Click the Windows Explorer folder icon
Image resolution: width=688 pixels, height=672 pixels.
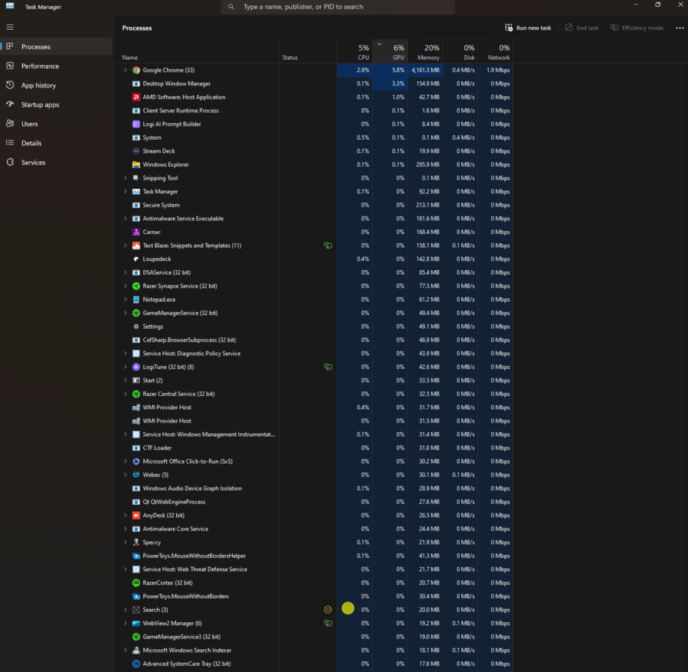pyautogui.click(x=136, y=165)
